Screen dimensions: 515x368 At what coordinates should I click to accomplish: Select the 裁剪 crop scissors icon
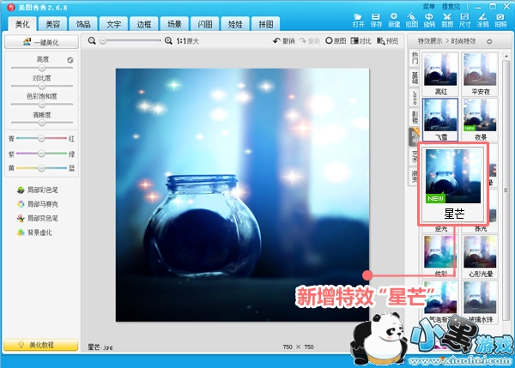[447, 20]
